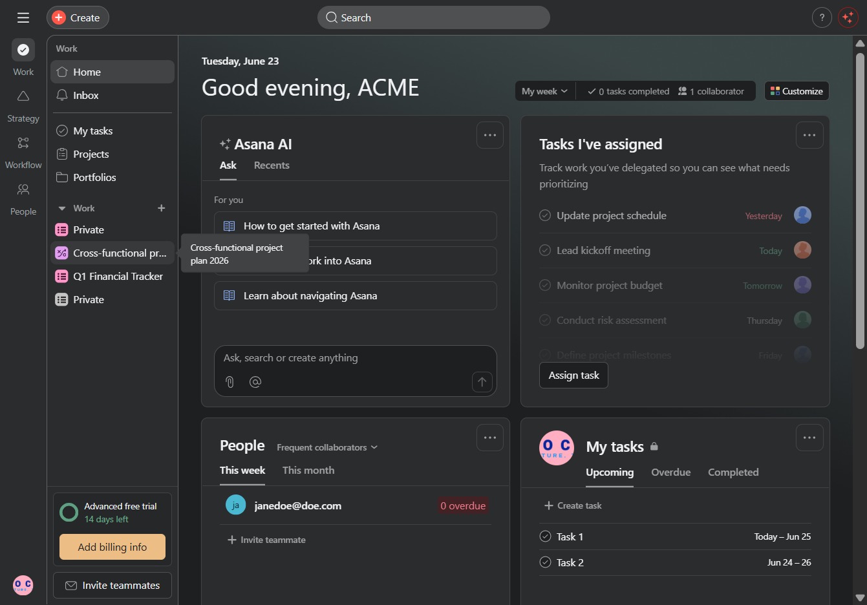Attach a file with the paperclip icon

[230, 382]
